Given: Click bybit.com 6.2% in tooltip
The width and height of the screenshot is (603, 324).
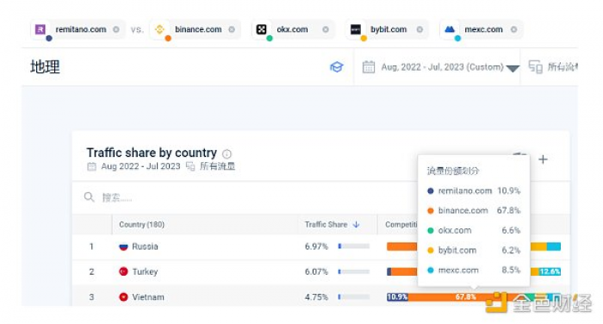Looking at the screenshot, I should (x=474, y=250).
